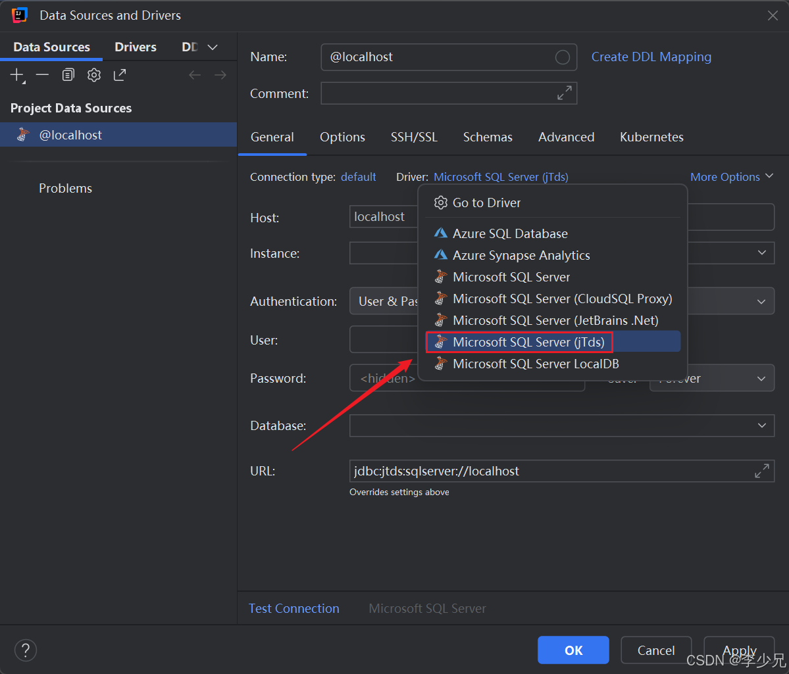Click the Azure Synapse Analytics icon
This screenshot has height=674, width=789.
point(440,255)
